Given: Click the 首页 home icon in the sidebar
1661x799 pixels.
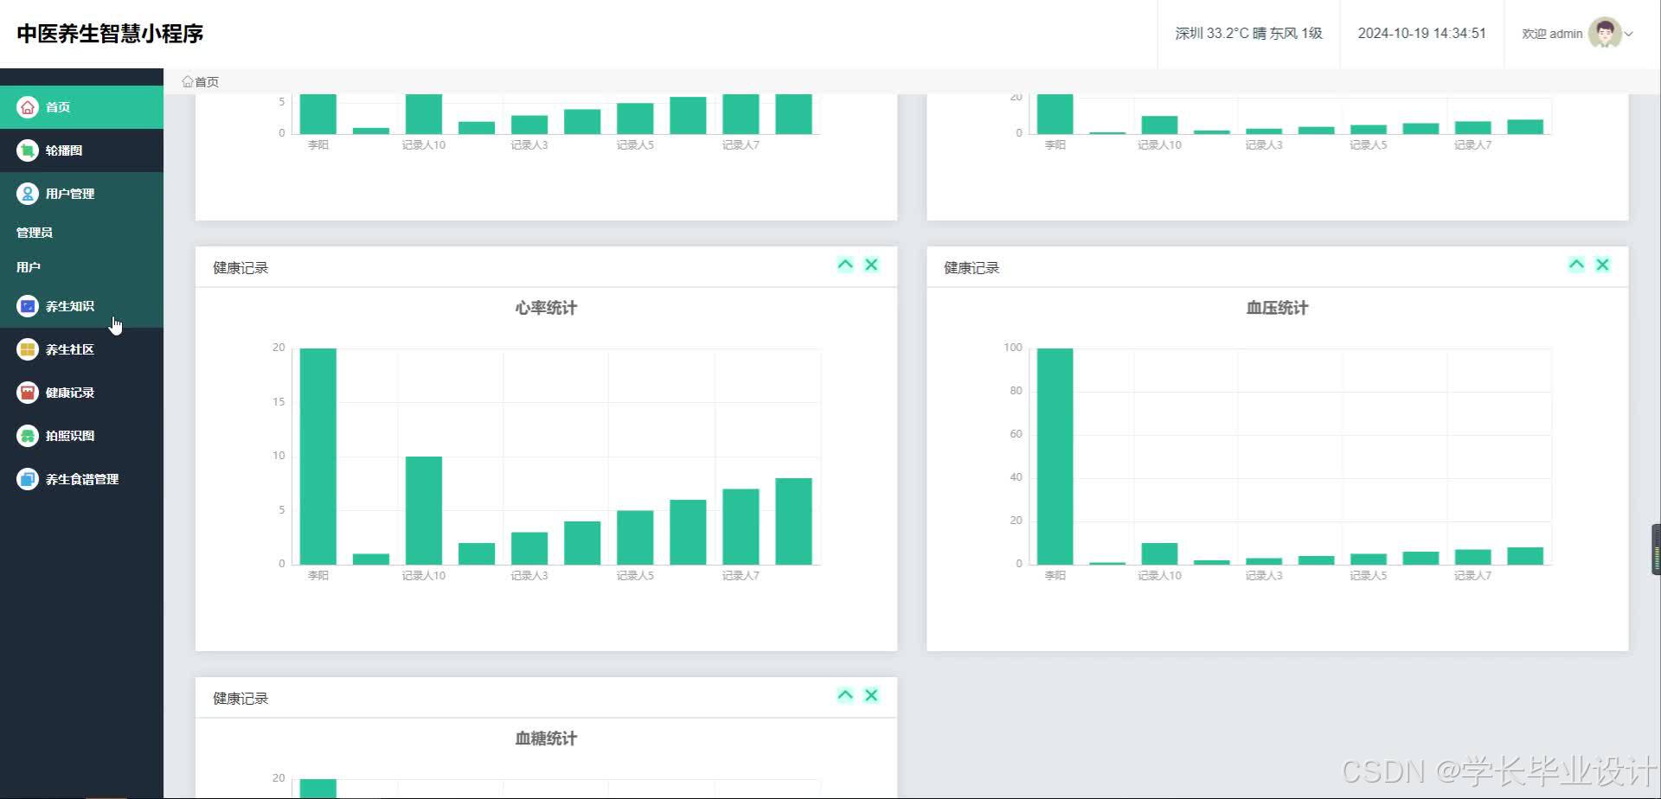Looking at the screenshot, I should pyautogui.click(x=28, y=107).
